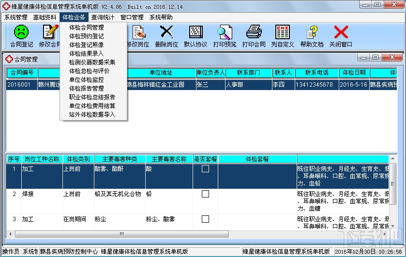Open the 窗口管理 menu
The width and height of the screenshot is (406, 257).
(x=132, y=17)
